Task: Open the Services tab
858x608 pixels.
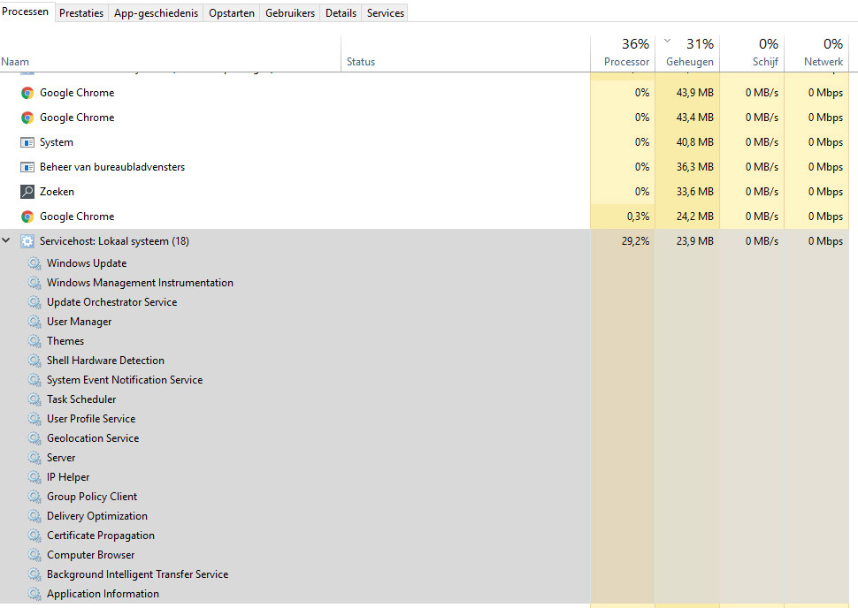Action: (x=386, y=13)
